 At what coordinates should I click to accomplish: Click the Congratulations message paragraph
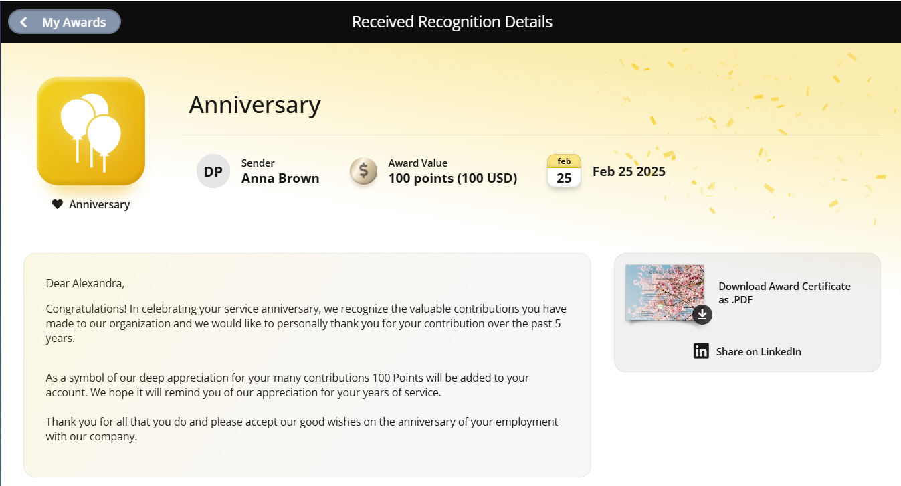306,323
